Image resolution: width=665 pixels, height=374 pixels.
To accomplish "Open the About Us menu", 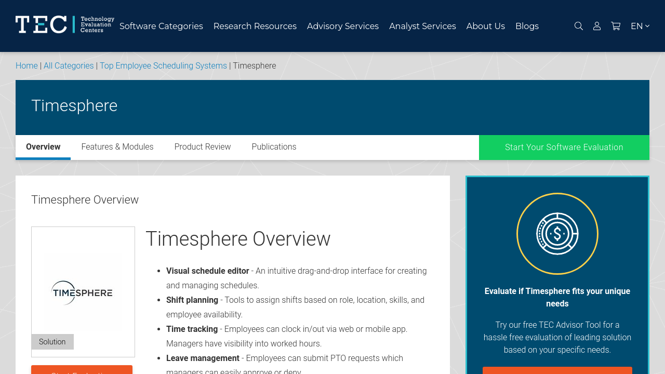I will coord(486,26).
